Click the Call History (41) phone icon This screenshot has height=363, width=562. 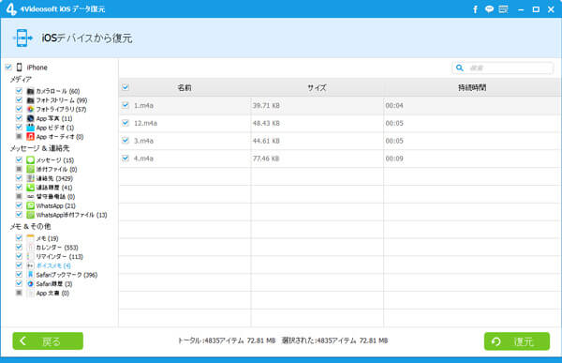(x=31, y=188)
